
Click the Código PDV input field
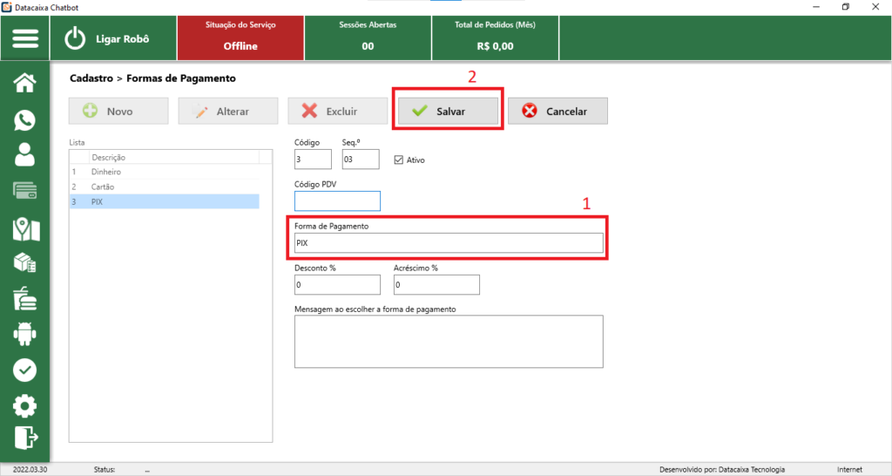pyautogui.click(x=337, y=201)
